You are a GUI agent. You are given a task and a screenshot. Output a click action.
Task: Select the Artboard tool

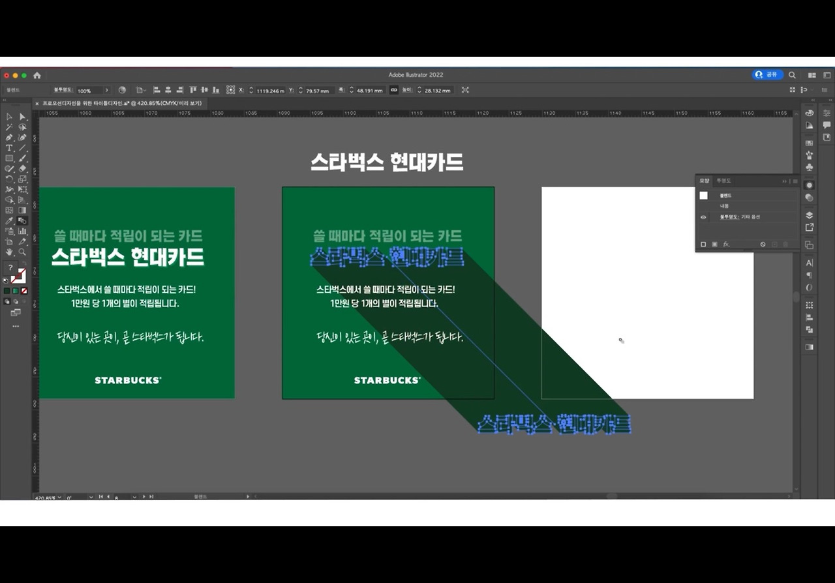coord(9,241)
